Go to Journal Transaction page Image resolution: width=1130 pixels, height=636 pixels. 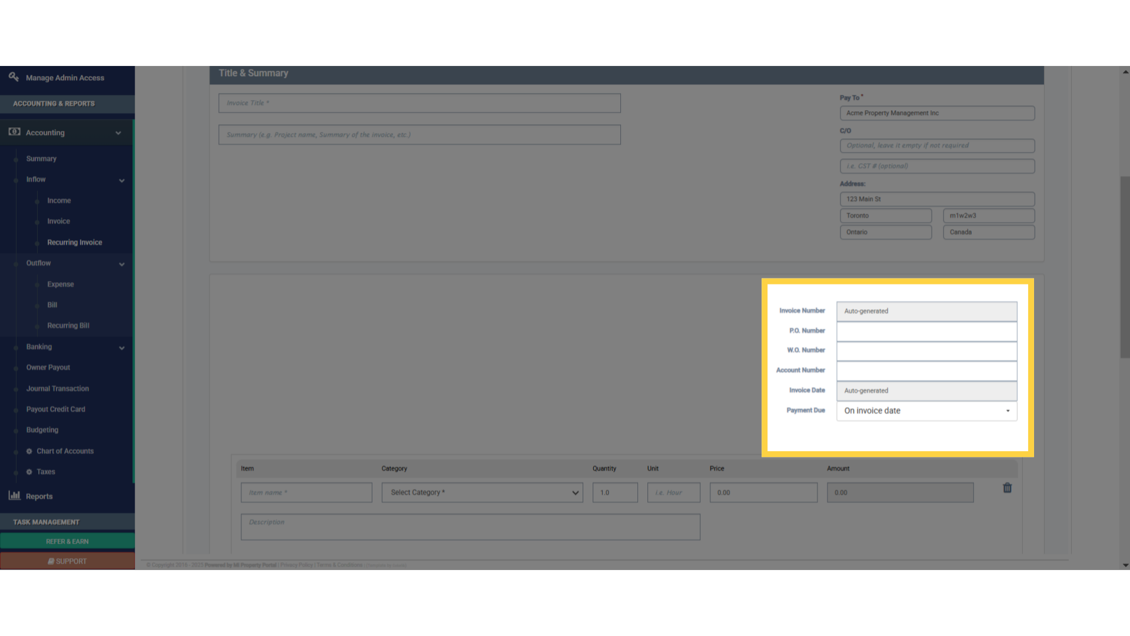(x=58, y=389)
